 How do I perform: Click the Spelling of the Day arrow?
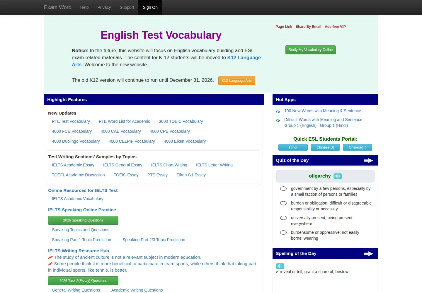coord(368,253)
